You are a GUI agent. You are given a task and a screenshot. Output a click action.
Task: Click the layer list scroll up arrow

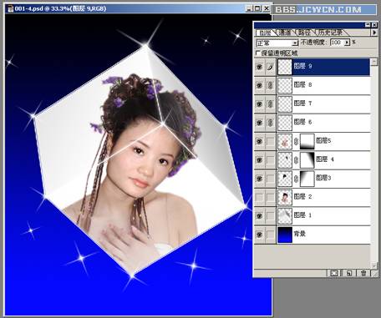(374, 62)
